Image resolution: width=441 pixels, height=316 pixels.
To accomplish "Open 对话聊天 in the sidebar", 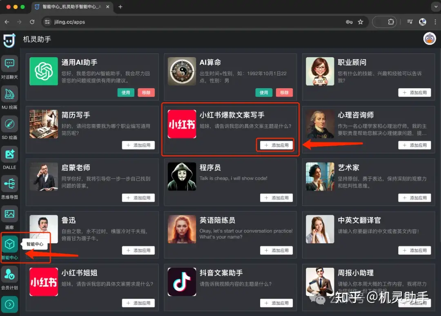I will click(9, 64).
